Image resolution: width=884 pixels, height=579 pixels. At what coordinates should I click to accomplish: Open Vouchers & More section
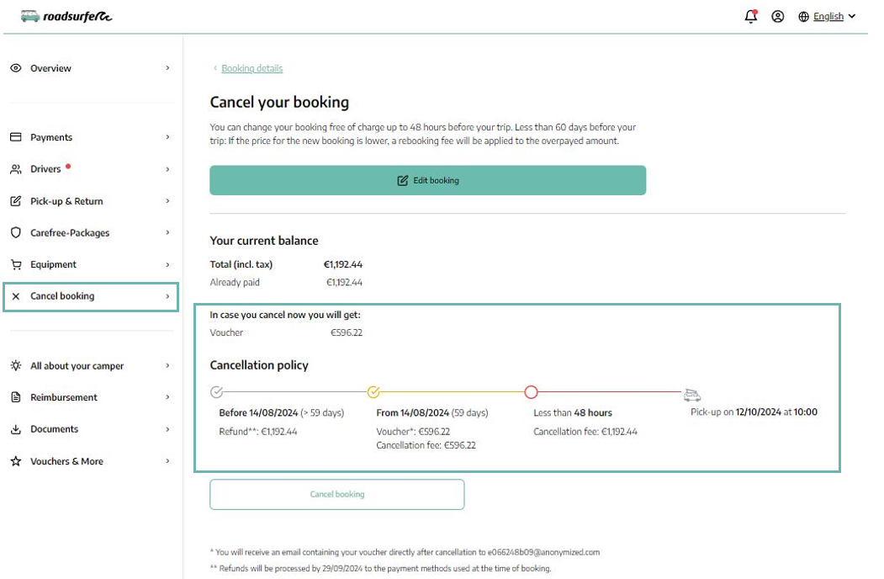[91, 461]
